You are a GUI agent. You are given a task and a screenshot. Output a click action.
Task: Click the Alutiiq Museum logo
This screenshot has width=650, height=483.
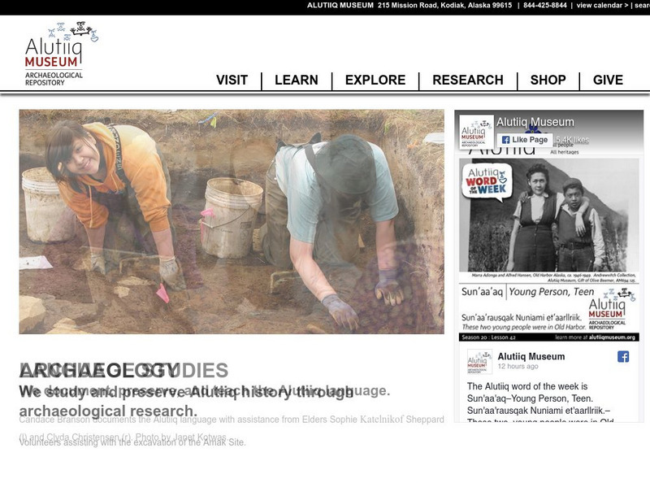(x=53, y=57)
